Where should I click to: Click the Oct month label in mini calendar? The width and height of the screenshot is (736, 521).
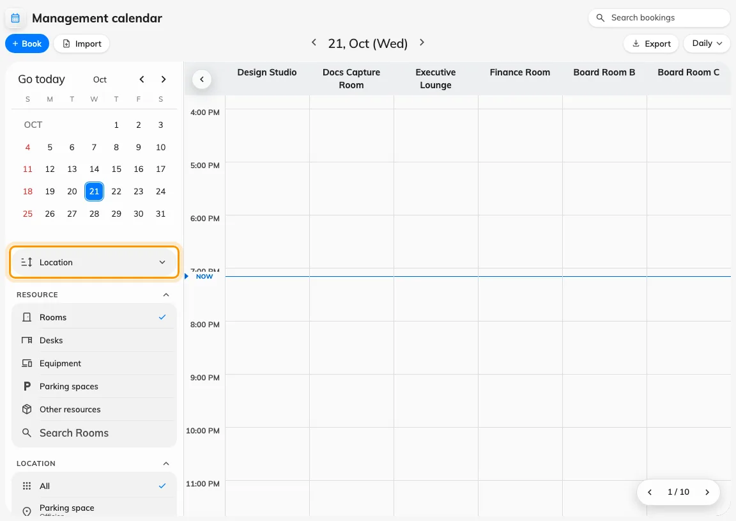tap(100, 79)
